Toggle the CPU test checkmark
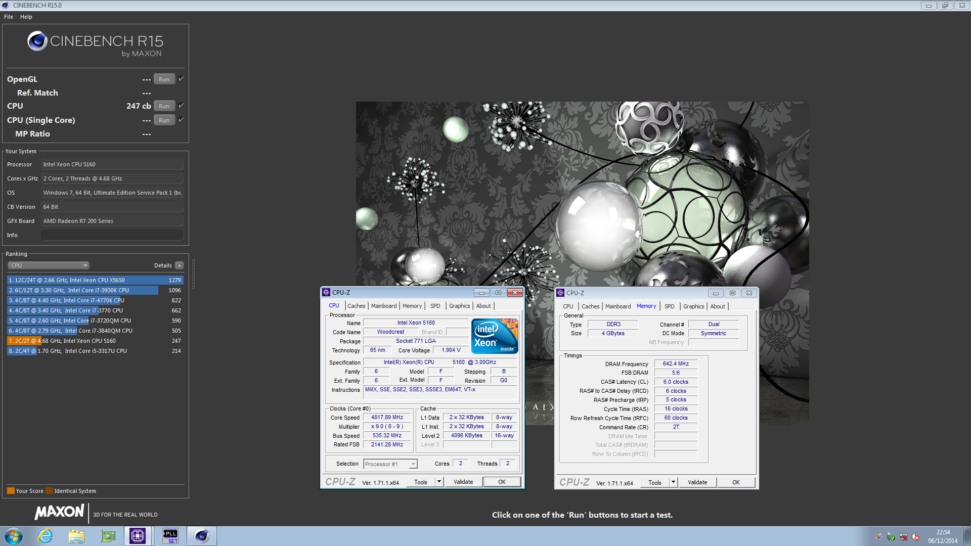 pos(181,105)
